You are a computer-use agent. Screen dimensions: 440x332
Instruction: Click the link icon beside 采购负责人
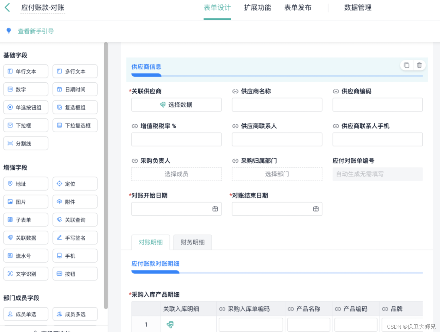point(135,161)
